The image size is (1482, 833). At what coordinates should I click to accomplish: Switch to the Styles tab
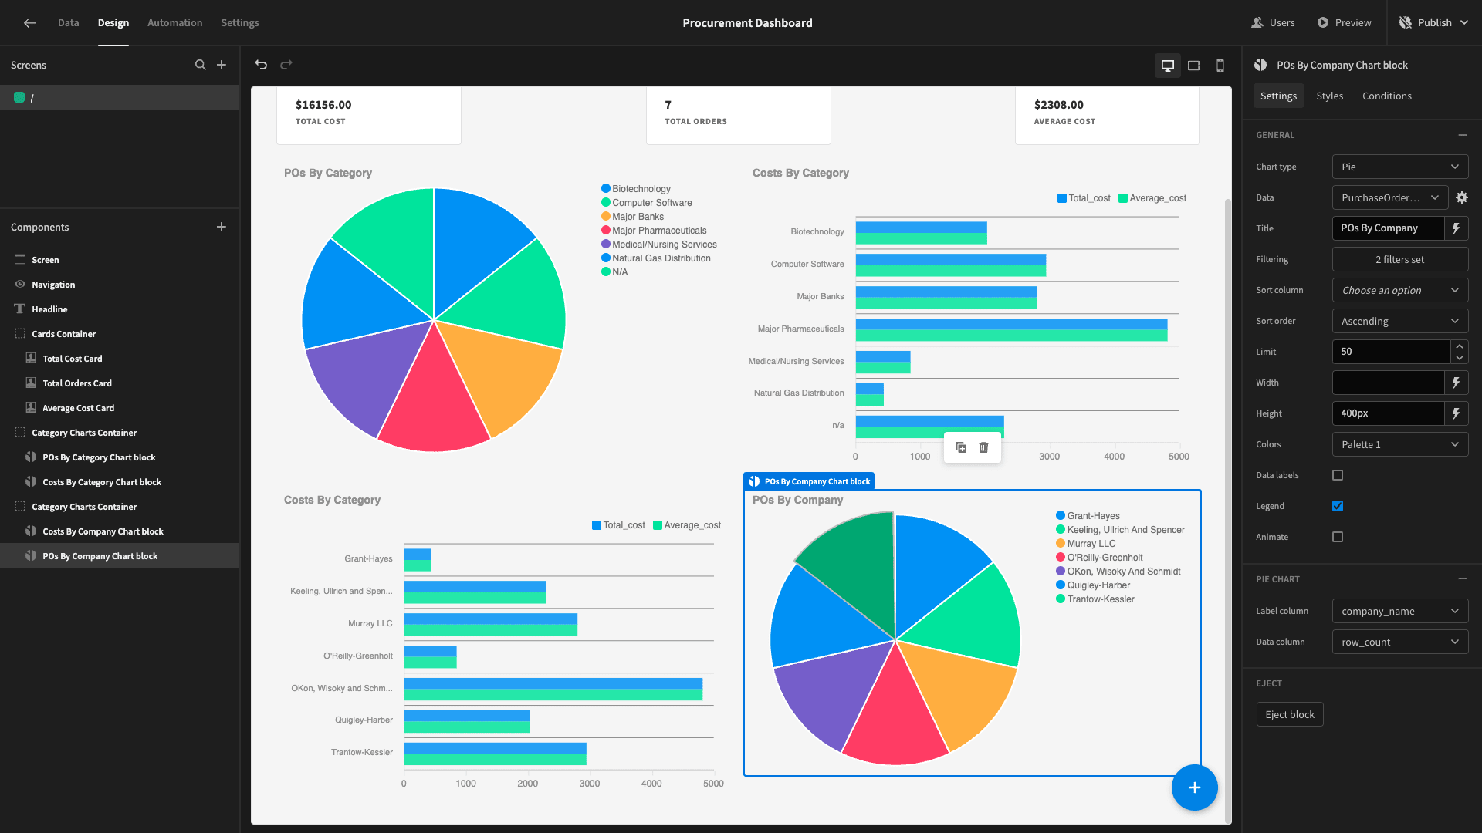point(1329,96)
